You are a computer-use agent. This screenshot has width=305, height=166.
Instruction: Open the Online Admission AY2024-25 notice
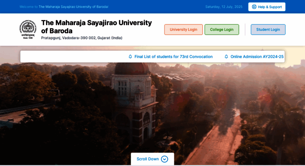pyautogui.click(x=257, y=57)
